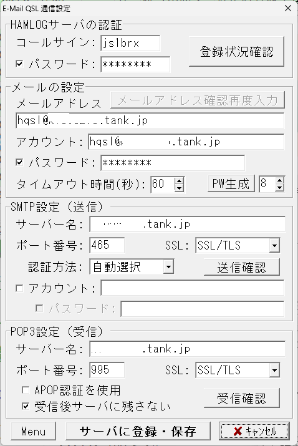Click the 登録状況確認 button
Screen dimensions: 298x446
pos(236,52)
